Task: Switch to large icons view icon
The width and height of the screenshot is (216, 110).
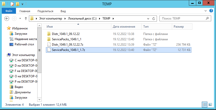Action: tap(210, 104)
